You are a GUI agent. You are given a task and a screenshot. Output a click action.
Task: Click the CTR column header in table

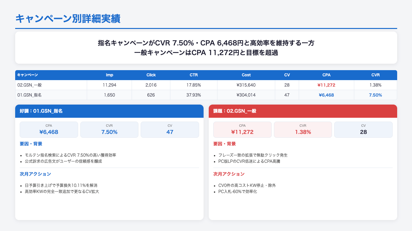(194, 75)
